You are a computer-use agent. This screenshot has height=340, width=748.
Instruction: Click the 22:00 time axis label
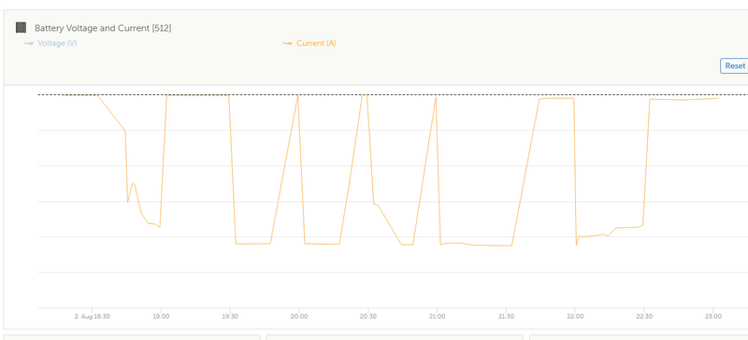click(575, 316)
